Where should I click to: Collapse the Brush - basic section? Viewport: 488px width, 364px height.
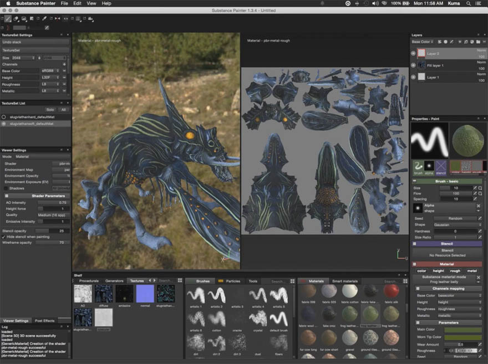447,181
